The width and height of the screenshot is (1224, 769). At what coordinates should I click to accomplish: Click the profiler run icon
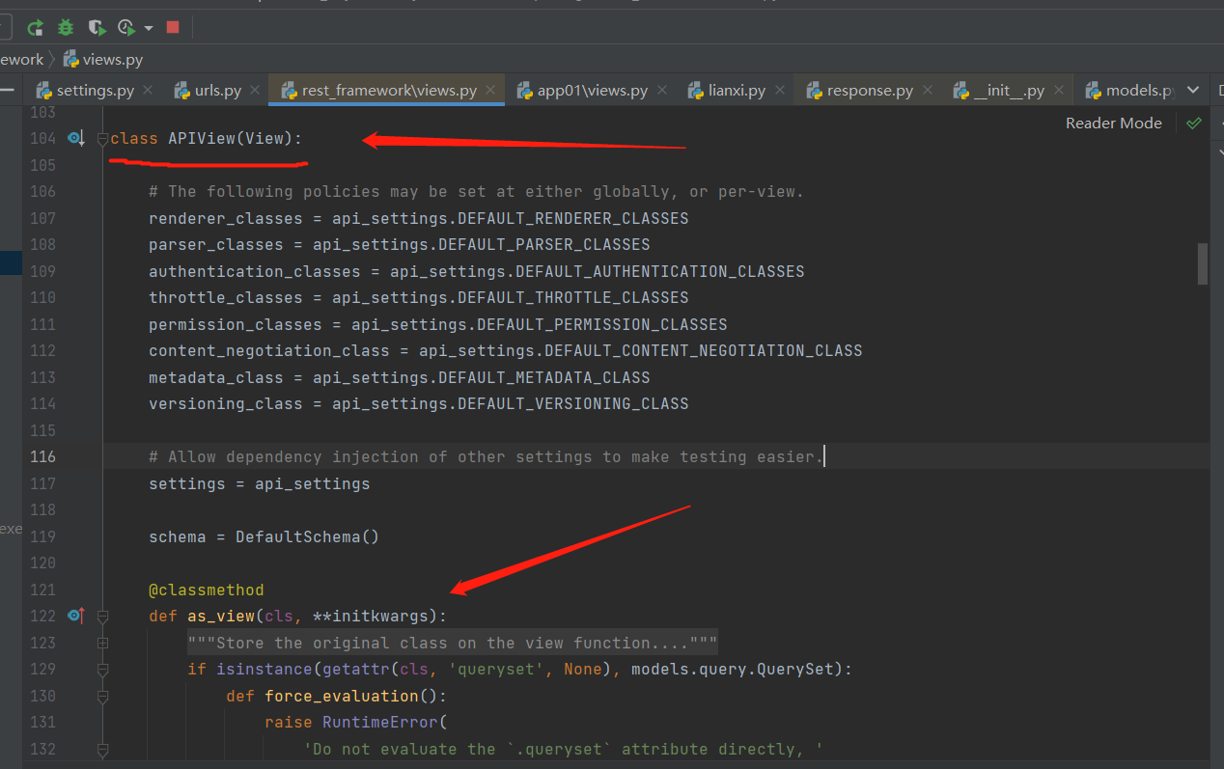pos(126,27)
